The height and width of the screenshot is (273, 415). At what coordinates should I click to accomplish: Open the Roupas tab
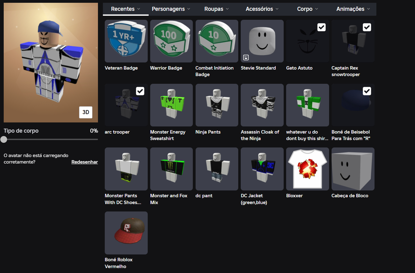(x=217, y=9)
